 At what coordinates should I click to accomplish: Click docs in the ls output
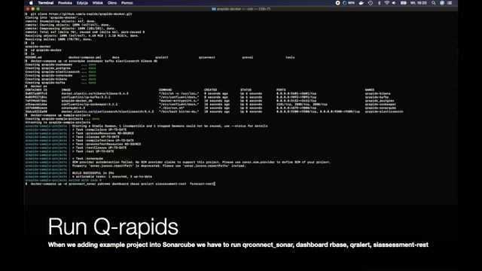[x=115, y=57]
